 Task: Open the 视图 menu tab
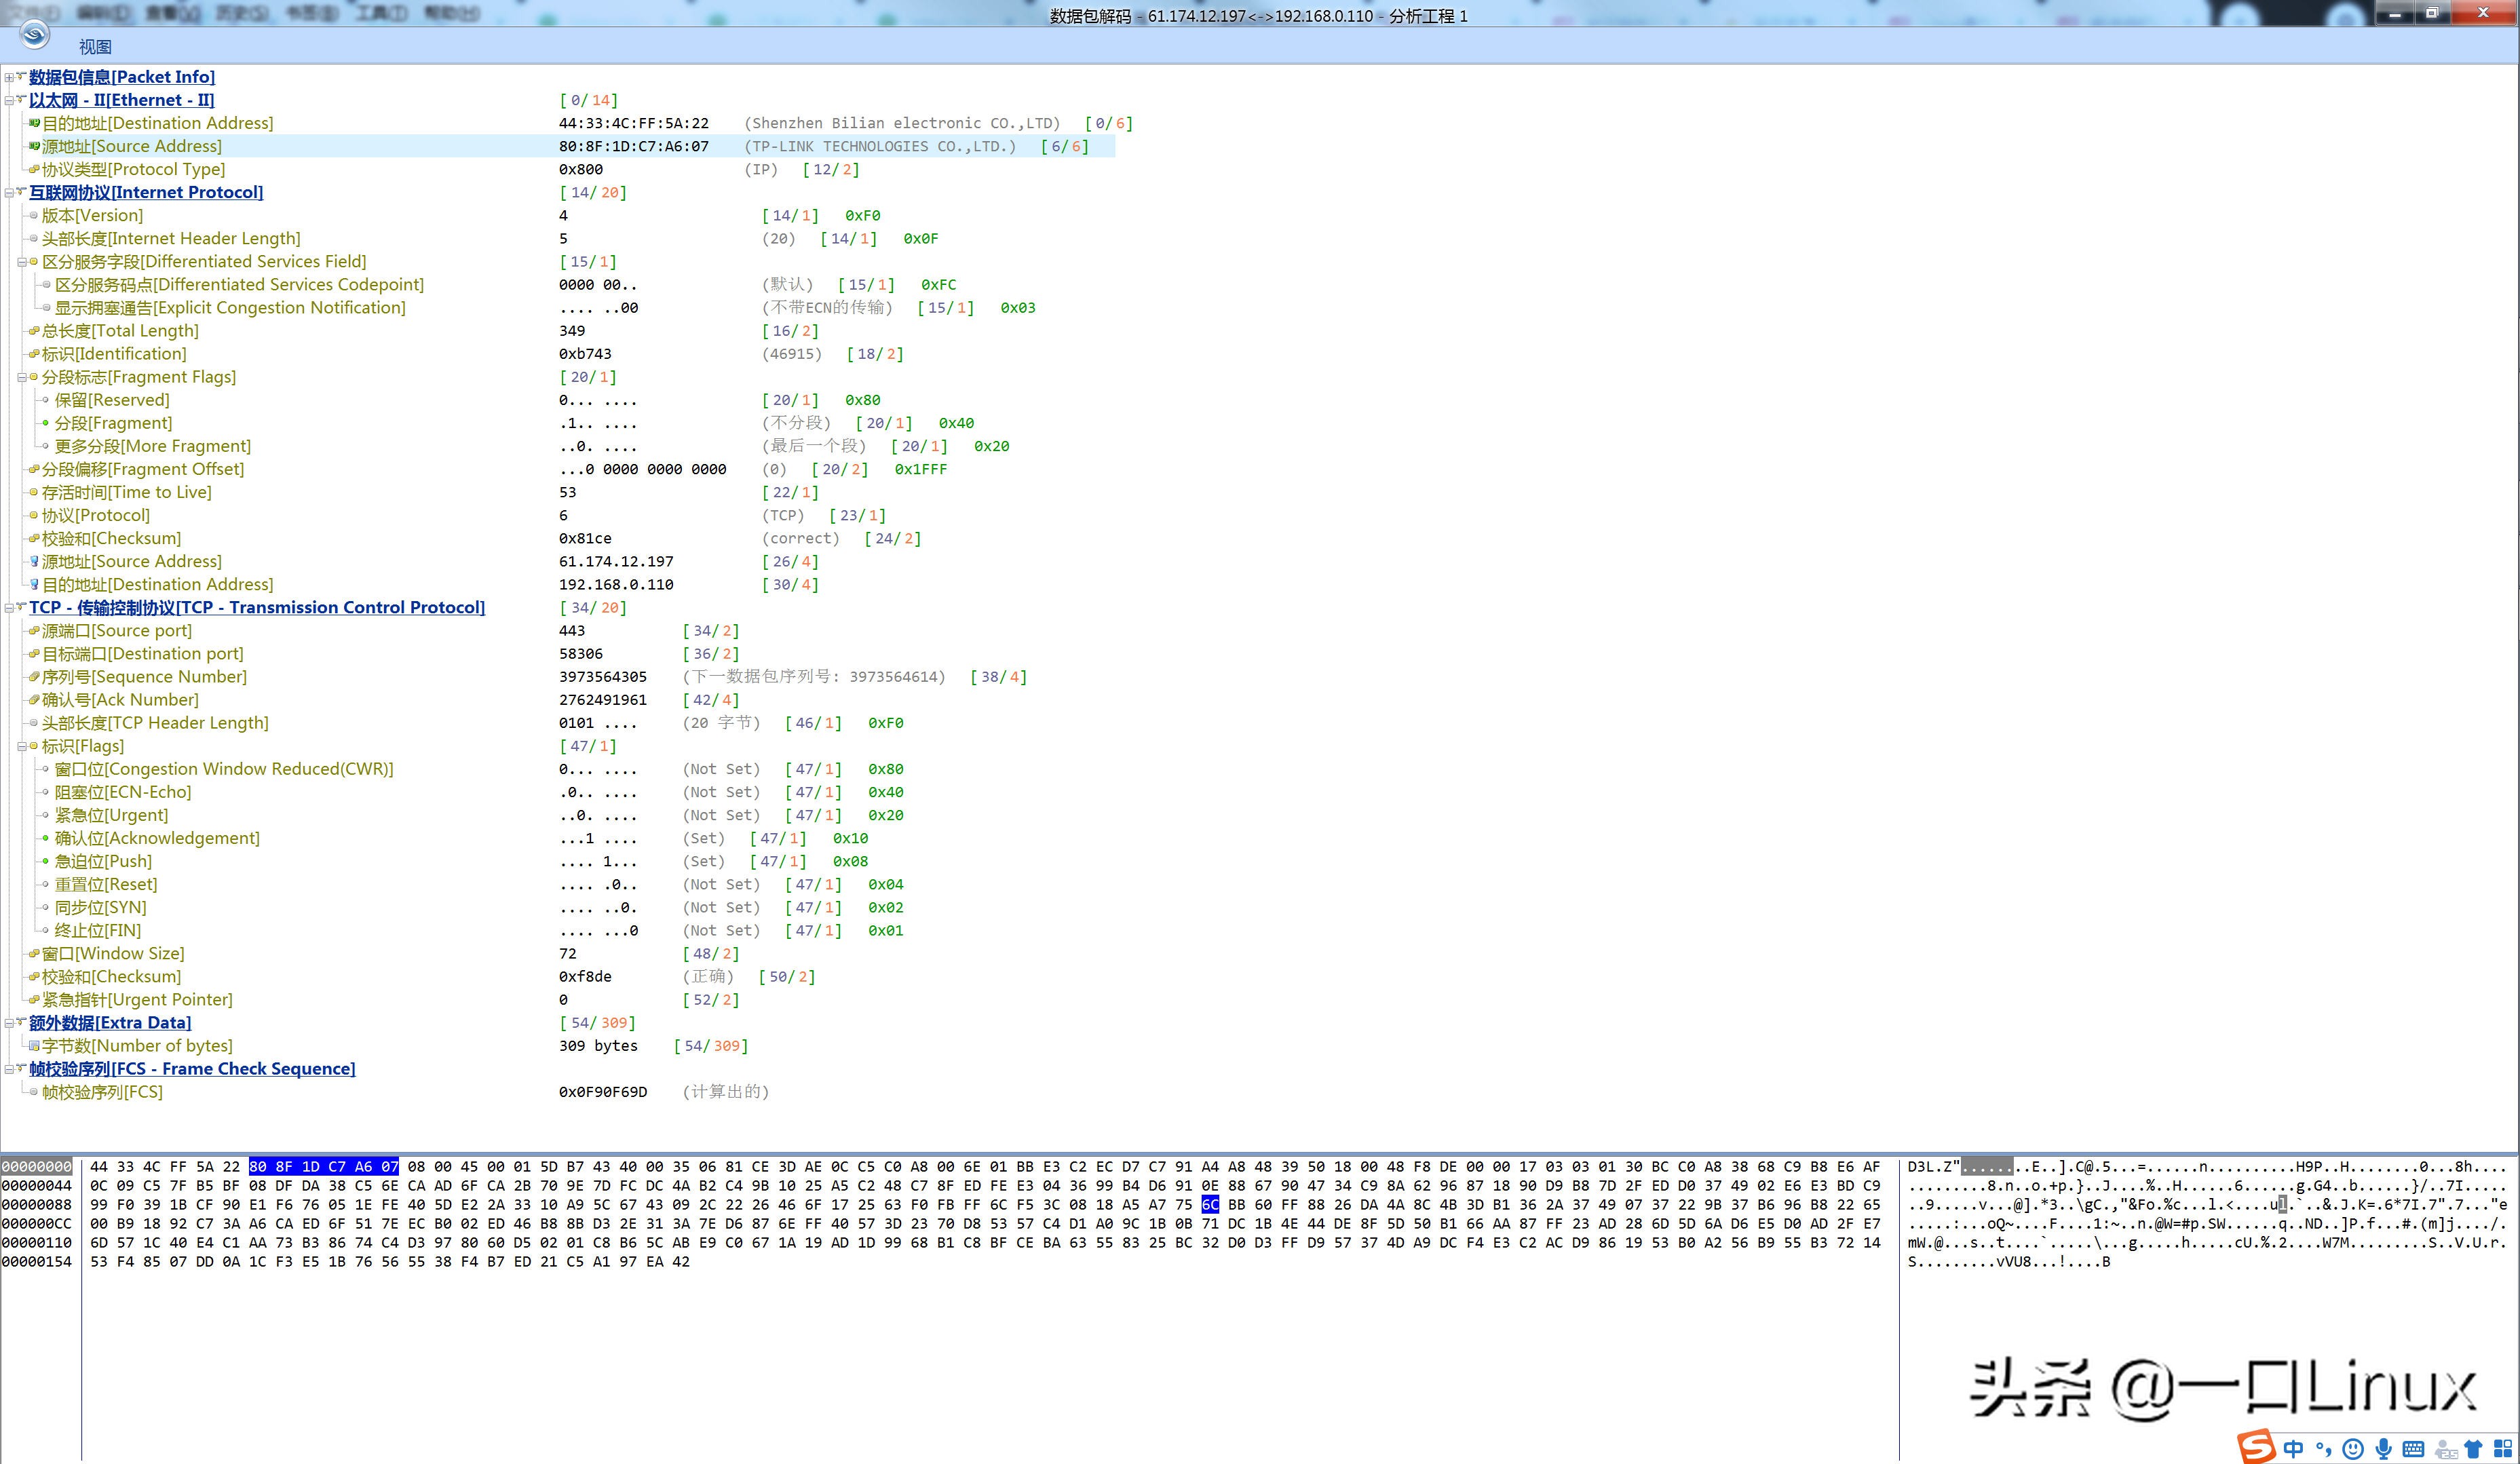95,47
